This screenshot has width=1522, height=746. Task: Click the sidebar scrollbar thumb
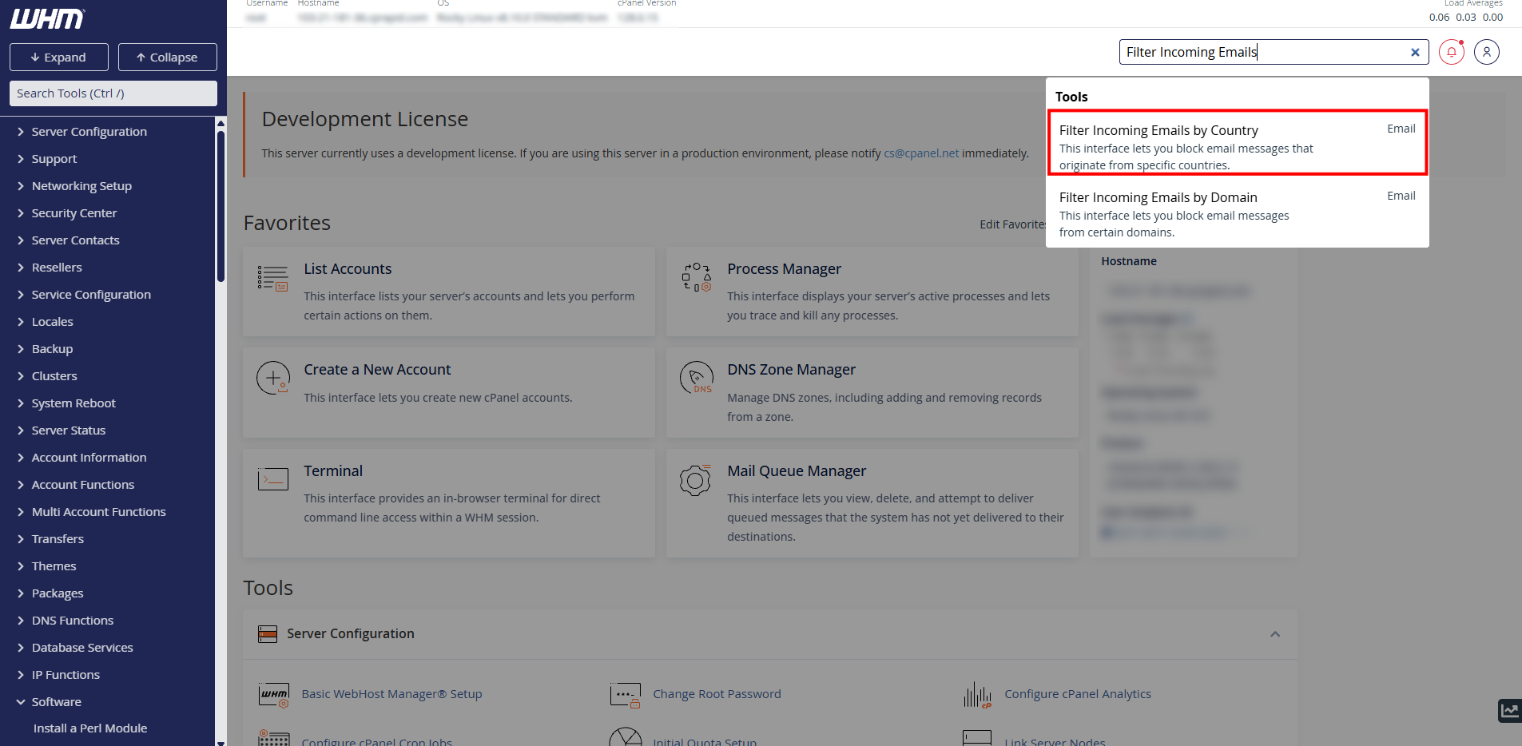[221, 206]
